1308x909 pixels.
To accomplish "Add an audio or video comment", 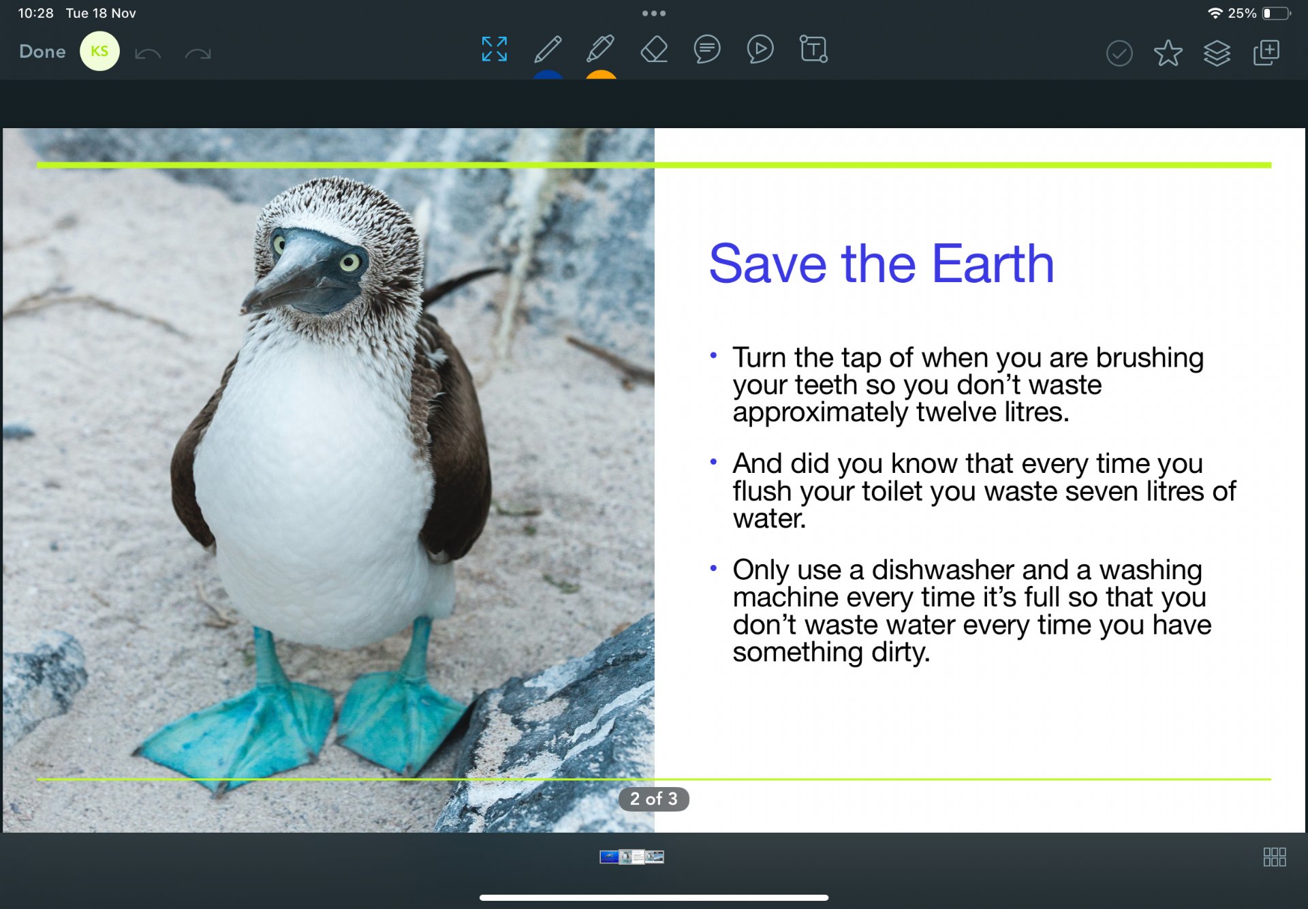I will point(760,50).
